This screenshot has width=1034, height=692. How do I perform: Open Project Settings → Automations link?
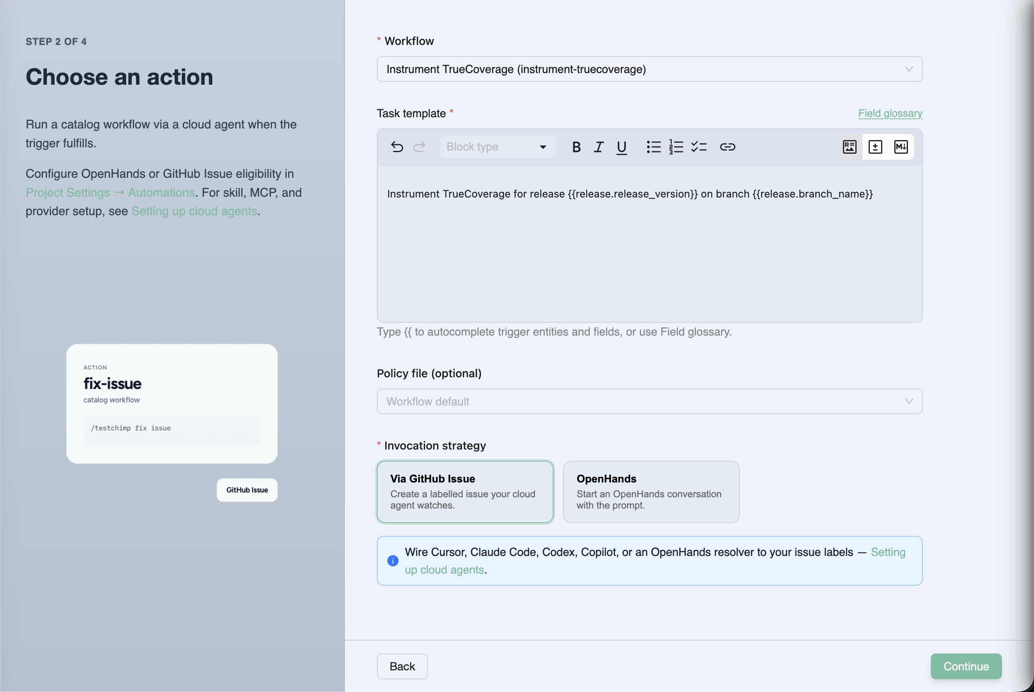[x=110, y=192]
